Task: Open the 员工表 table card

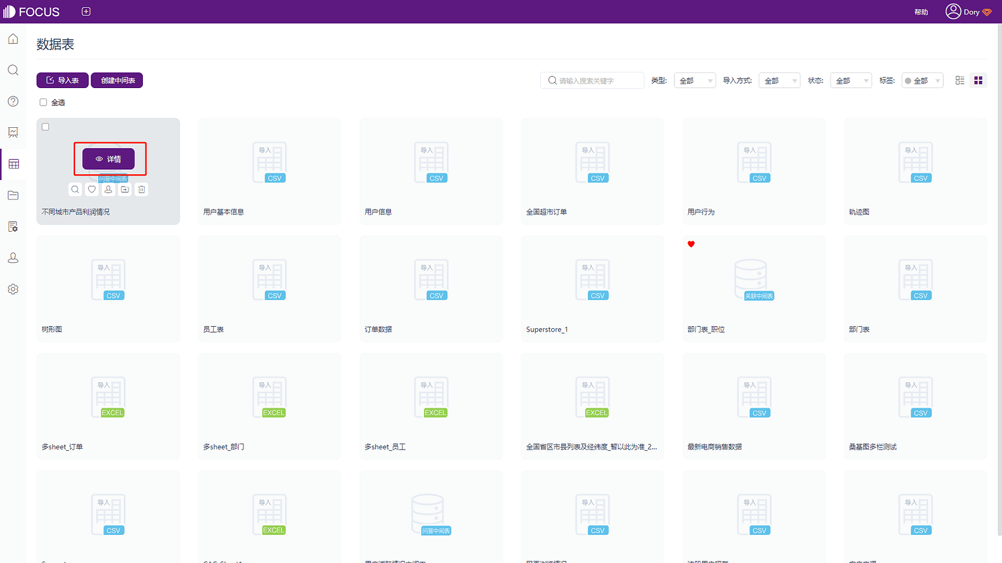Action: click(x=269, y=288)
